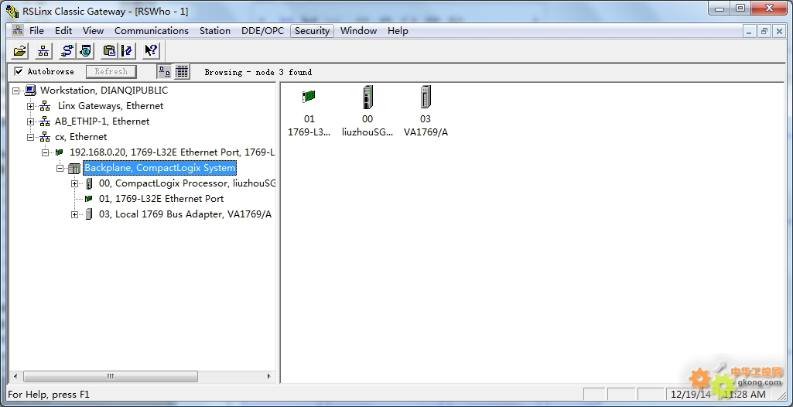Switch to details list view
Viewport: 793px width, 407px height.
point(182,72)
